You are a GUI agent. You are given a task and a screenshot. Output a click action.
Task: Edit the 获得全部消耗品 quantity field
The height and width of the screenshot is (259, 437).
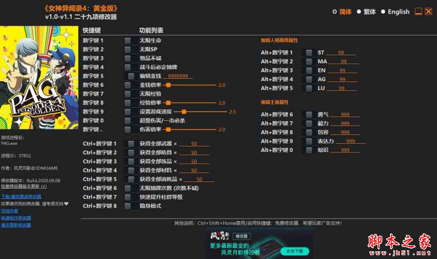[199, 179]
